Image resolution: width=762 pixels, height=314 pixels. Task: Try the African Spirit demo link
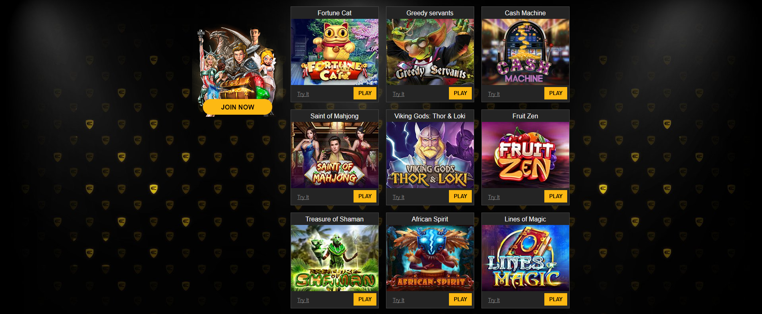point(398,300)
